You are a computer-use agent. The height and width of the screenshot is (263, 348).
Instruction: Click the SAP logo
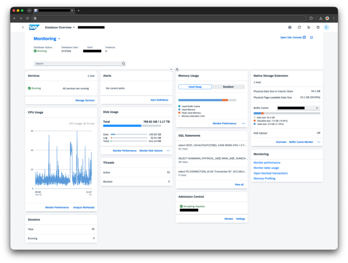point(34,27)
